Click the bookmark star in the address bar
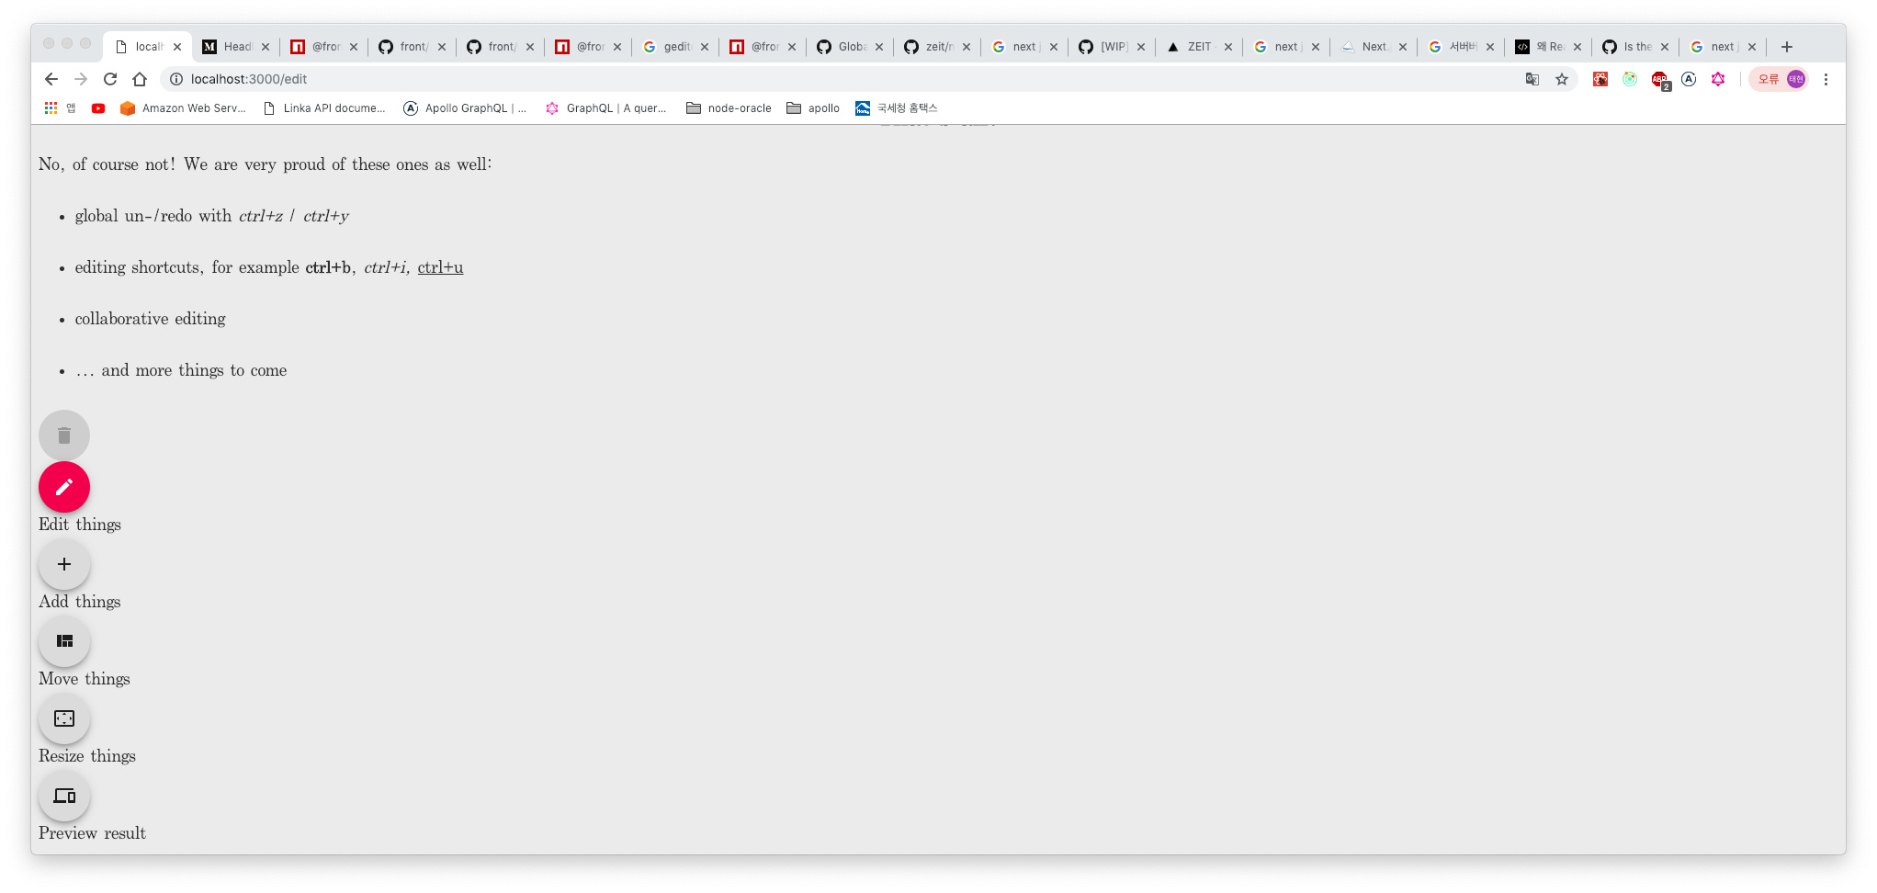 coord(1562,79)
